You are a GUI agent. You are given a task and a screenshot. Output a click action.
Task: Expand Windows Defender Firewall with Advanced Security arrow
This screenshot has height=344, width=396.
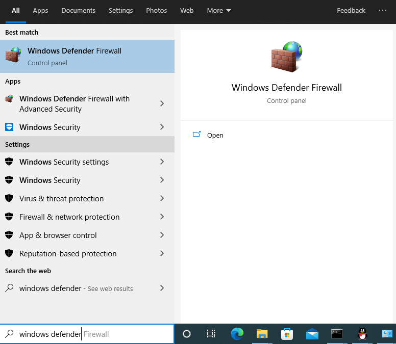coord(162,103)
